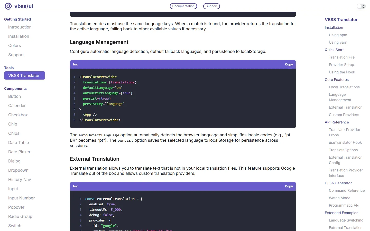Screen dimensions: 370x231
Task: Jump to CLI & Generator section
Action: (338, 183)
